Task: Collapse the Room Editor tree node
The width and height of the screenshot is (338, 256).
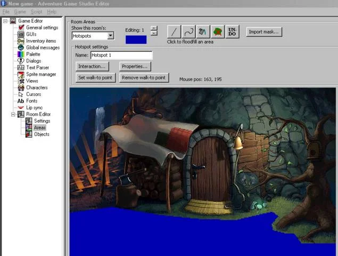Action: pyautogui.click(x=13, y=114)
